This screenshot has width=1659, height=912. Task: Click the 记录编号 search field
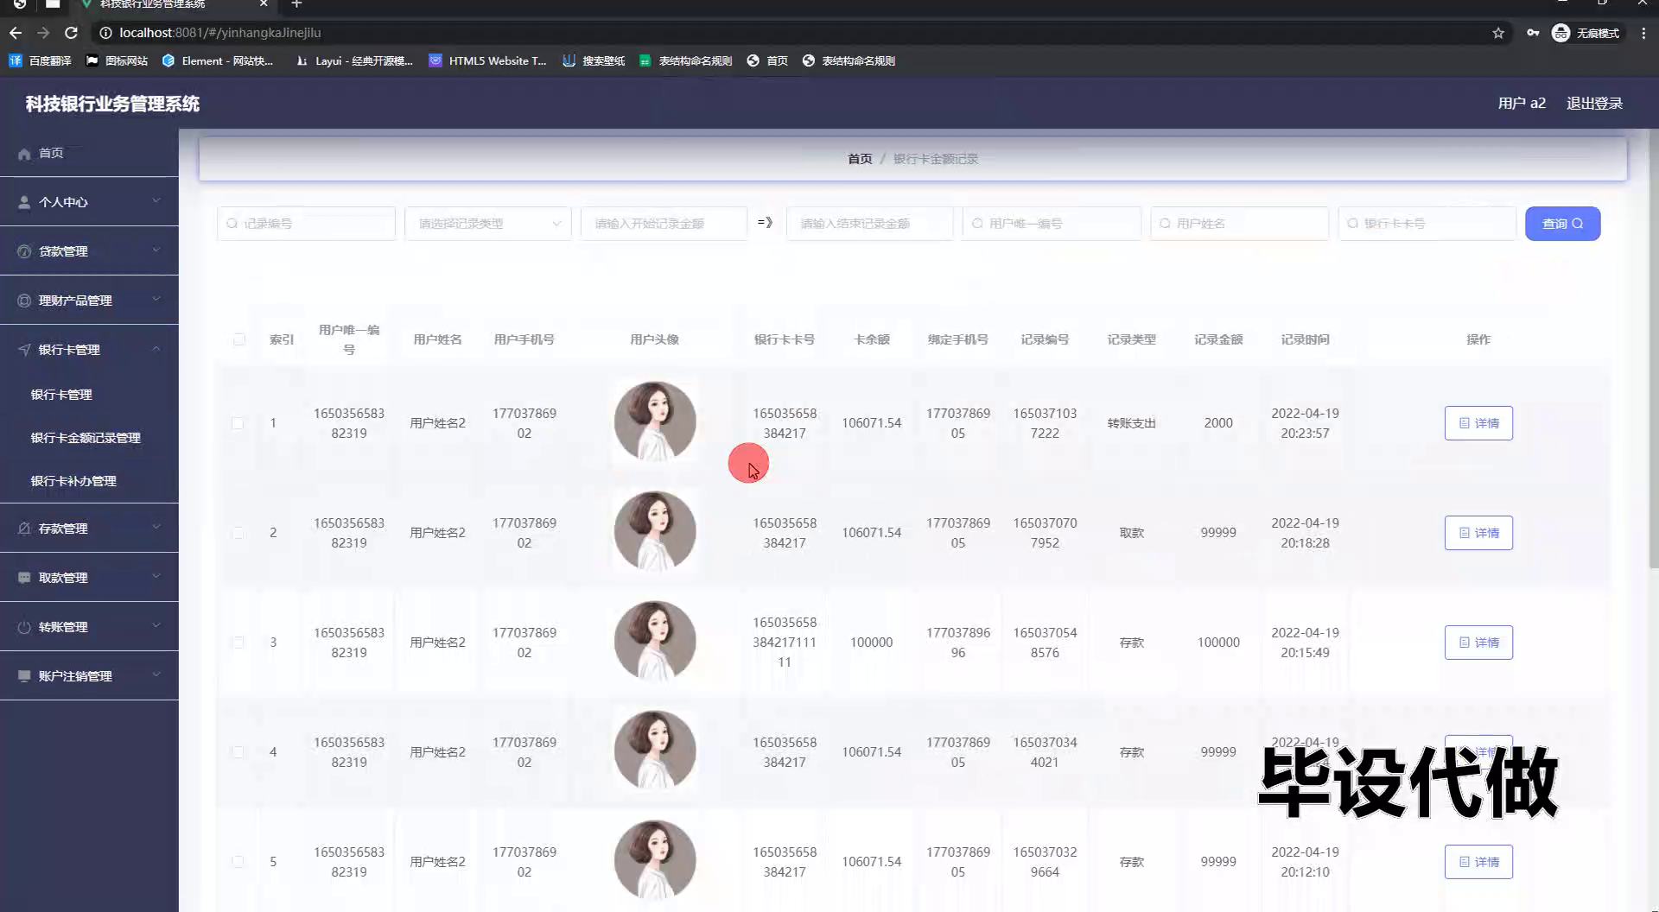click(x=306, y=224)
